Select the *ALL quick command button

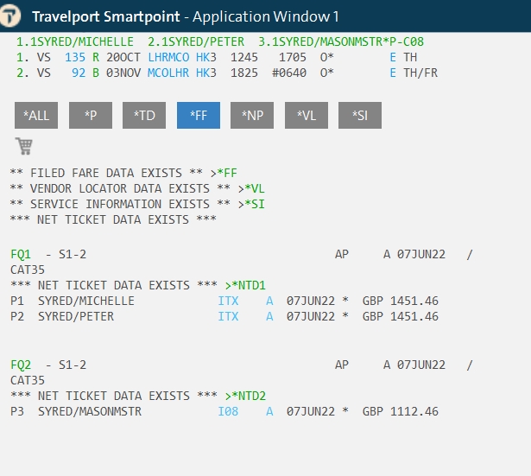click(x=36, y=115)
